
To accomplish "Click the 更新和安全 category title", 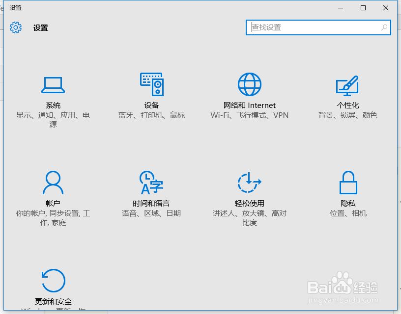I will click(53, 302).
